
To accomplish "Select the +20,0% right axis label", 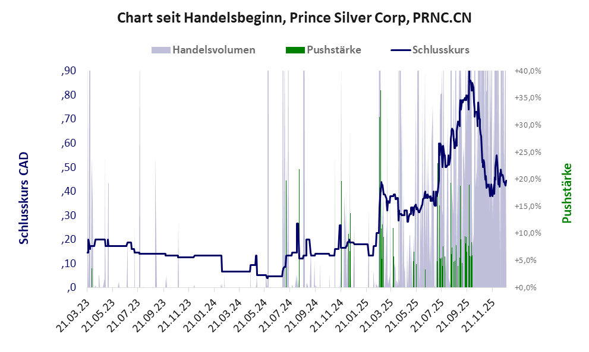I will [x=528, y=179].
